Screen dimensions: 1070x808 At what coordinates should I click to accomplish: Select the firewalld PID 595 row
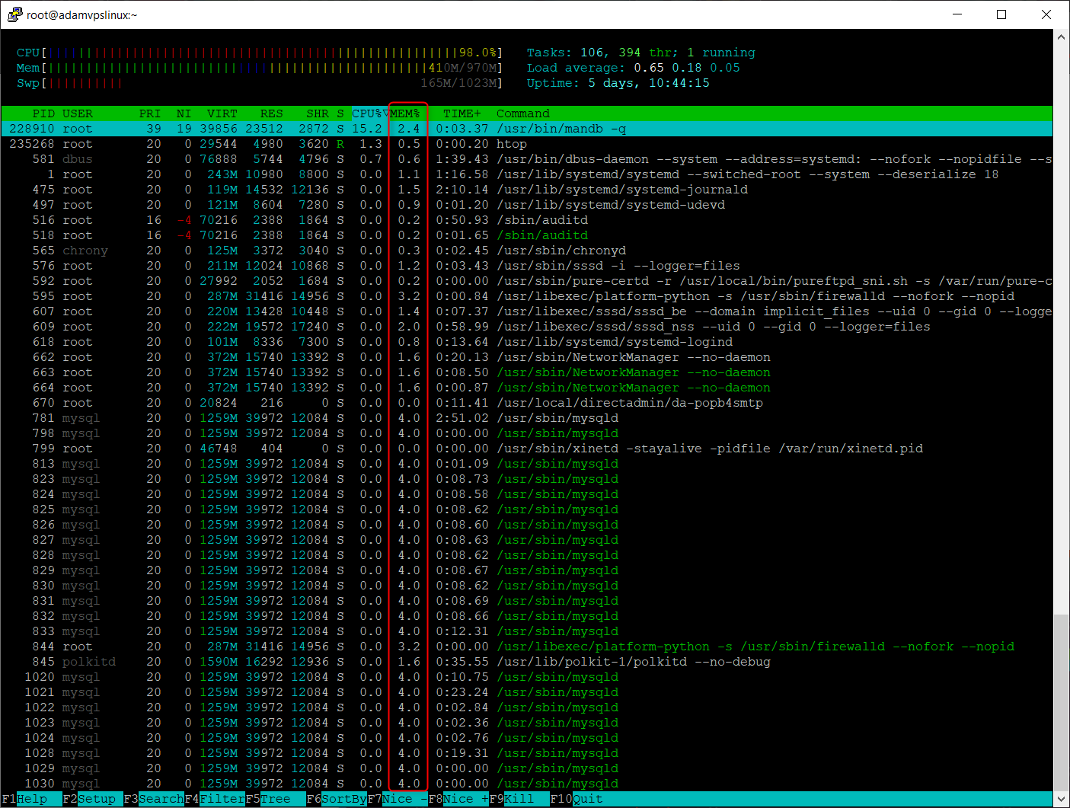527,296
